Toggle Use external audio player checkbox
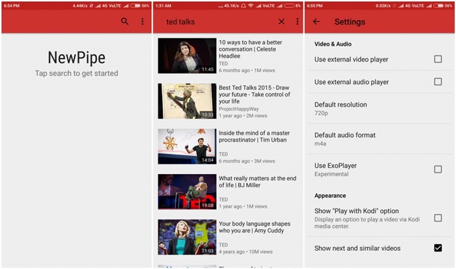The image size is (456, 269). click(x=438, y=82)
